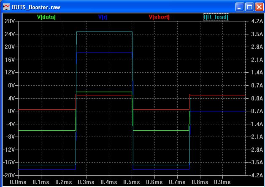
Task: Click the -4.2A label on right axis
Action: click(254, 175)
